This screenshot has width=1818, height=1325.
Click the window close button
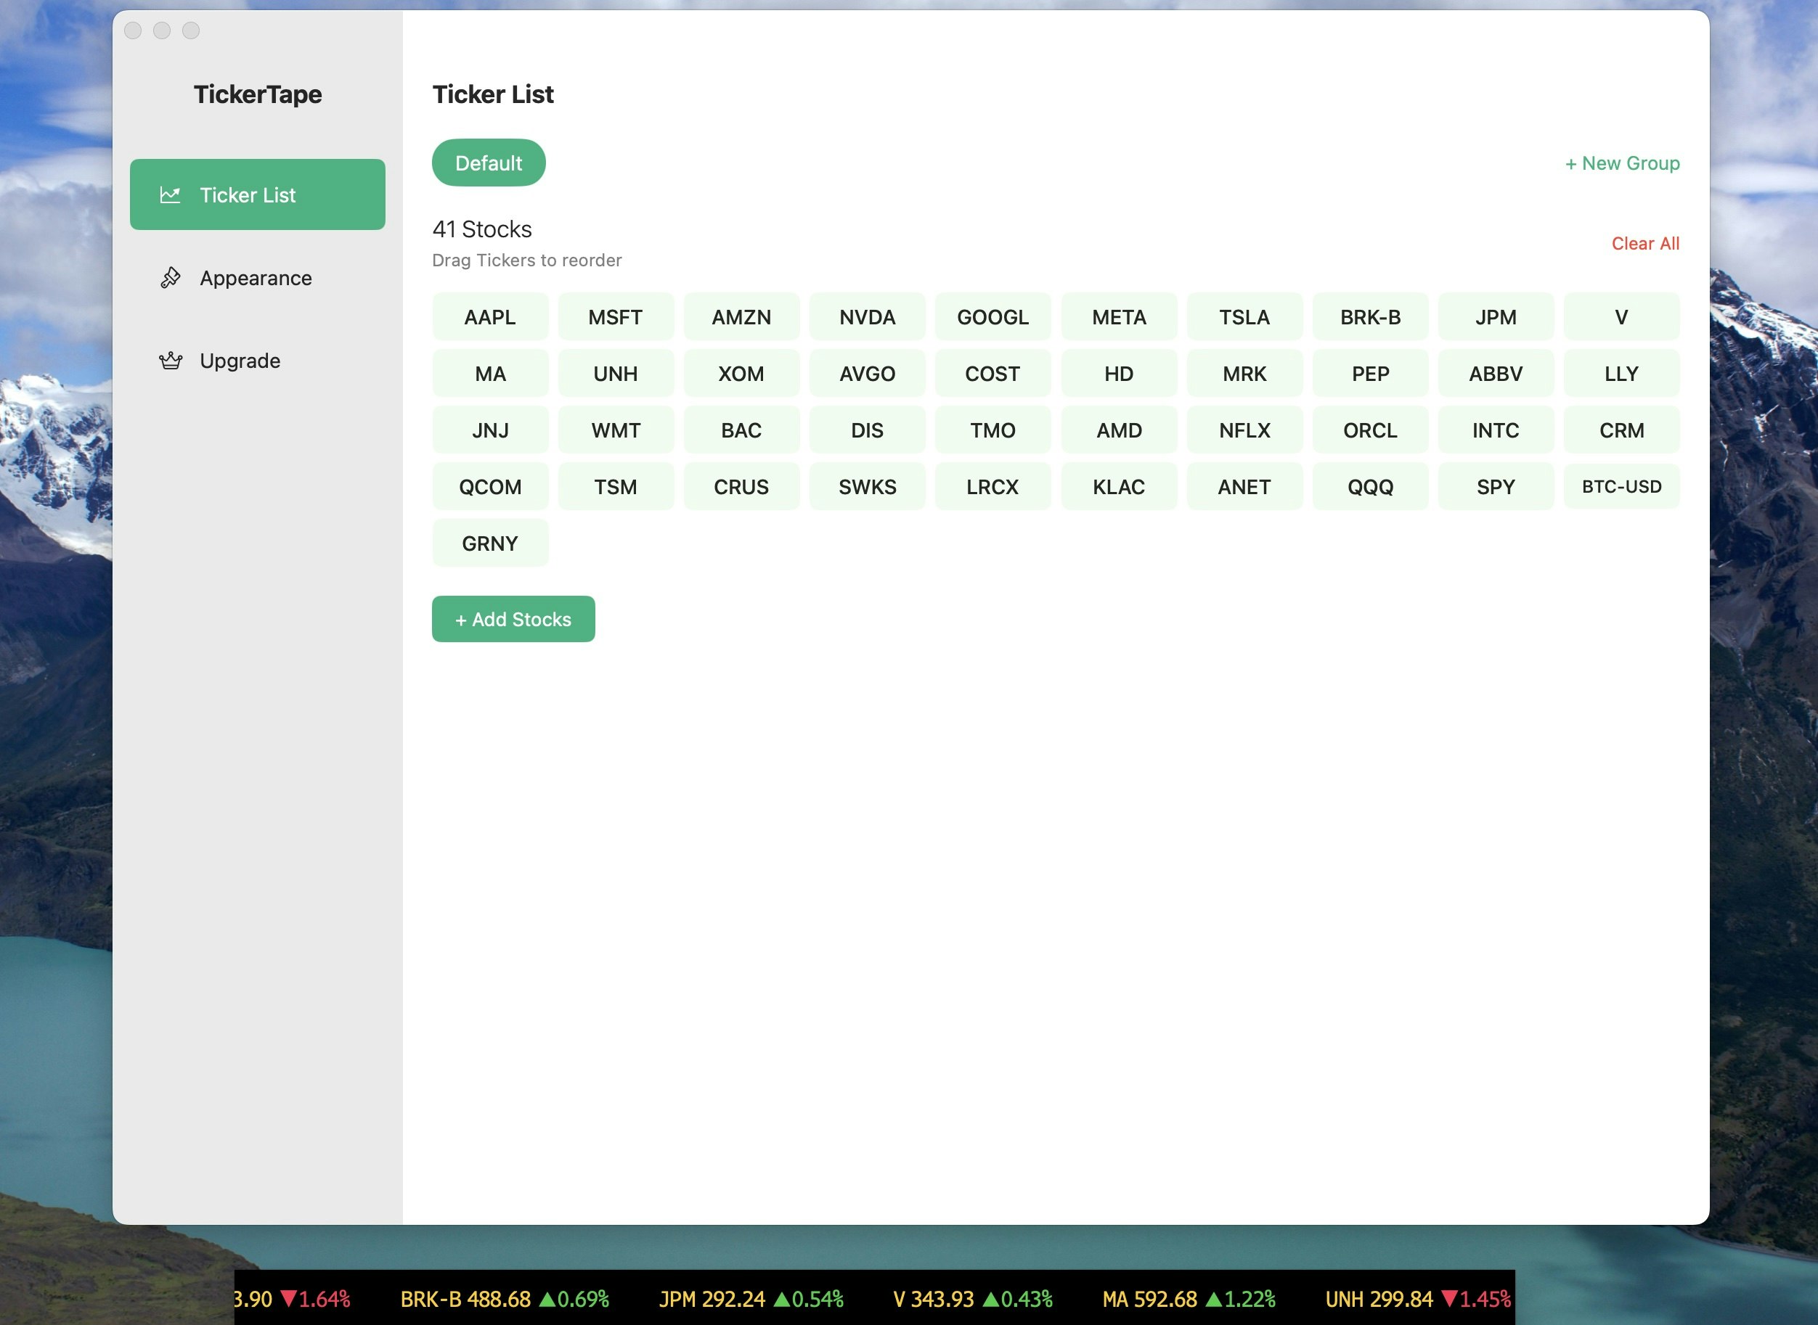[x=133, y=30]
